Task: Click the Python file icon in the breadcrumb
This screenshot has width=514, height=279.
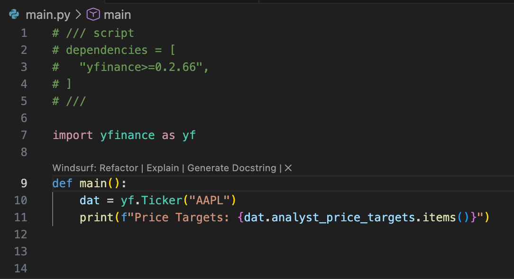Action: tap(13, 14)
